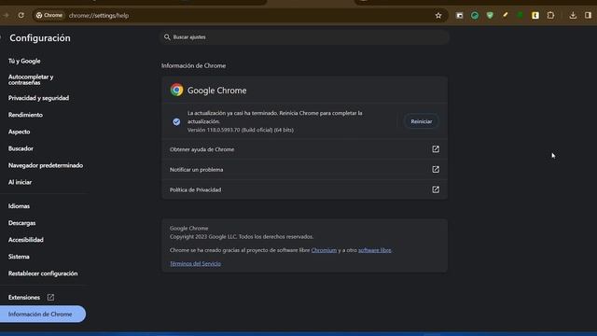Click the green shield extension icon

tap(490, 15)
